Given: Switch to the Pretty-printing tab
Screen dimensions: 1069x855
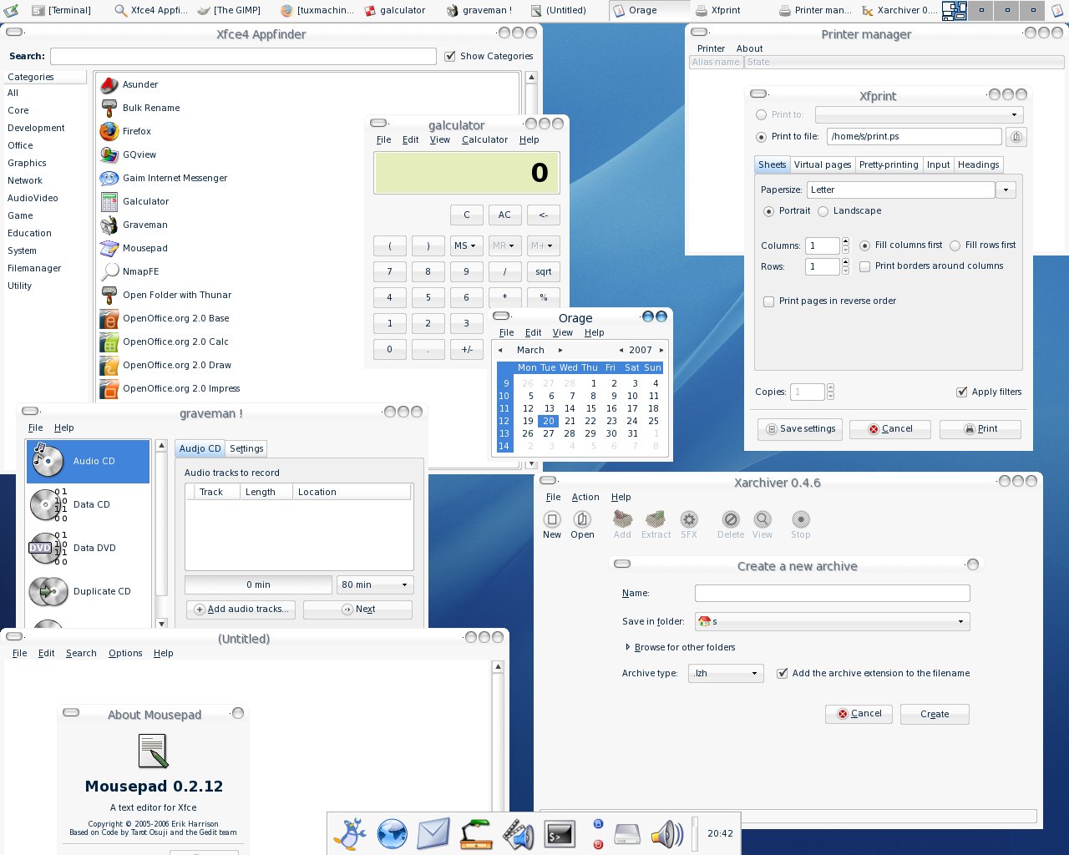Looking at the screenshot, I should pos(889,164).
